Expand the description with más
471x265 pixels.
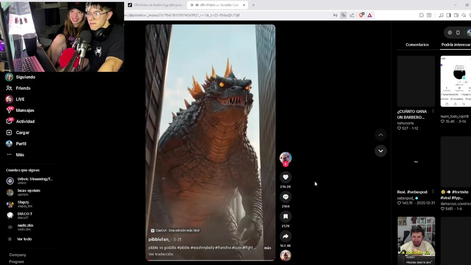[268, 248]
